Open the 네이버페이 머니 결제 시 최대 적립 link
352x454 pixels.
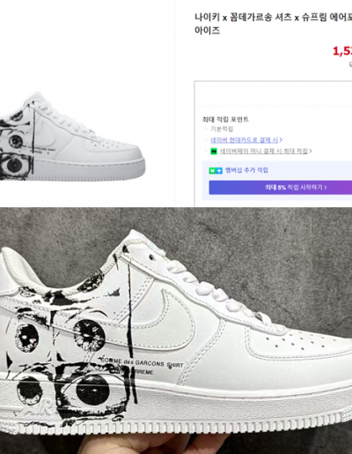(264, 151)
